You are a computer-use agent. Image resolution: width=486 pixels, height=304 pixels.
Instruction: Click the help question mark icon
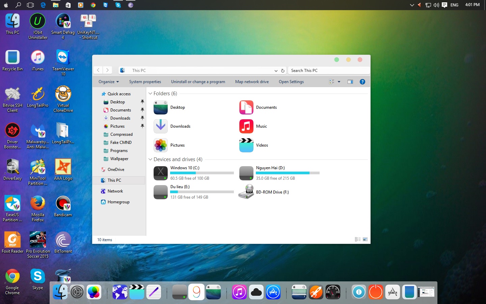362,82
